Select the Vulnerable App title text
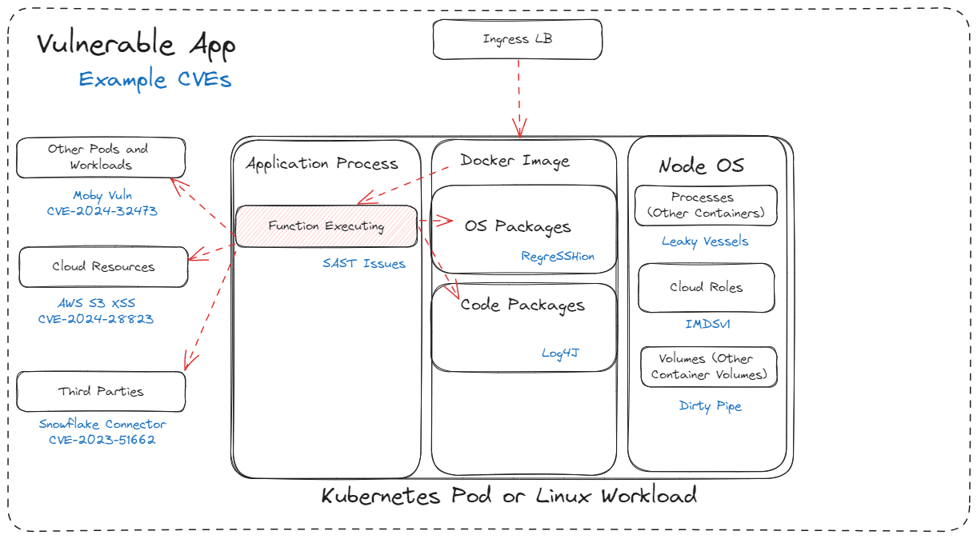The height and width of the screenshot is (539, 977). coord(136,46)
